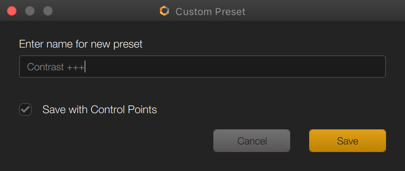This screenshot has height=171, width=405.
Task: Click the checkmark beside Save with Control Points
Action: [25, 109]
